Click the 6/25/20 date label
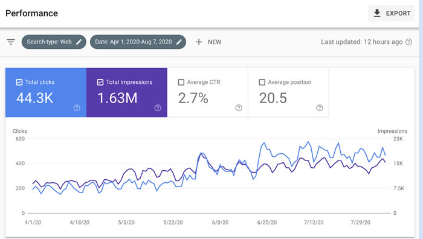Viewport: 423px width, 239px height. 267,222
